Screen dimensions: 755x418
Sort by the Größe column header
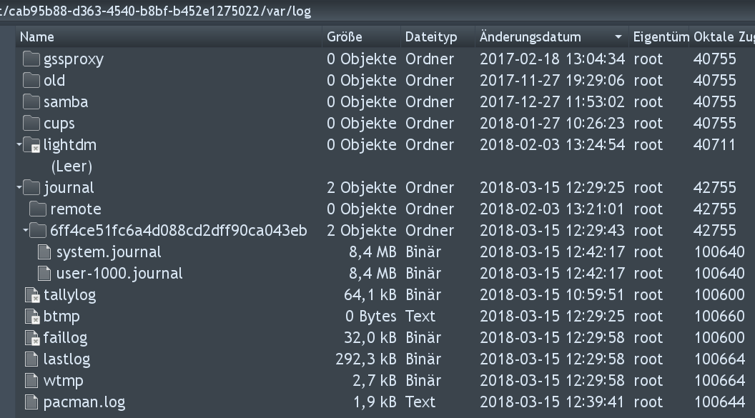pos(345,37)
